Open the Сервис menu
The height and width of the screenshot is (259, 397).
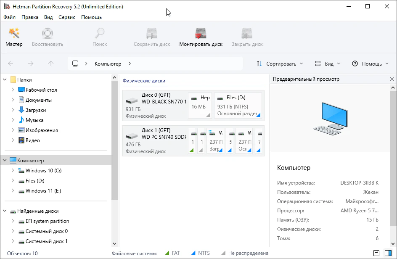tap(67, 17)
